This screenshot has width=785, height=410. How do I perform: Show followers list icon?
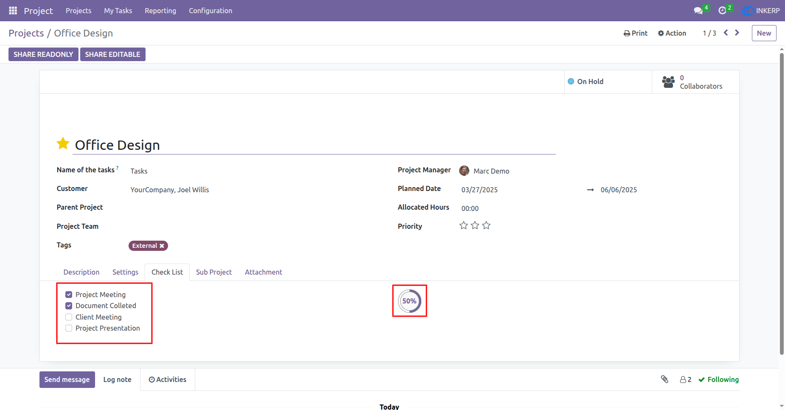685,379
